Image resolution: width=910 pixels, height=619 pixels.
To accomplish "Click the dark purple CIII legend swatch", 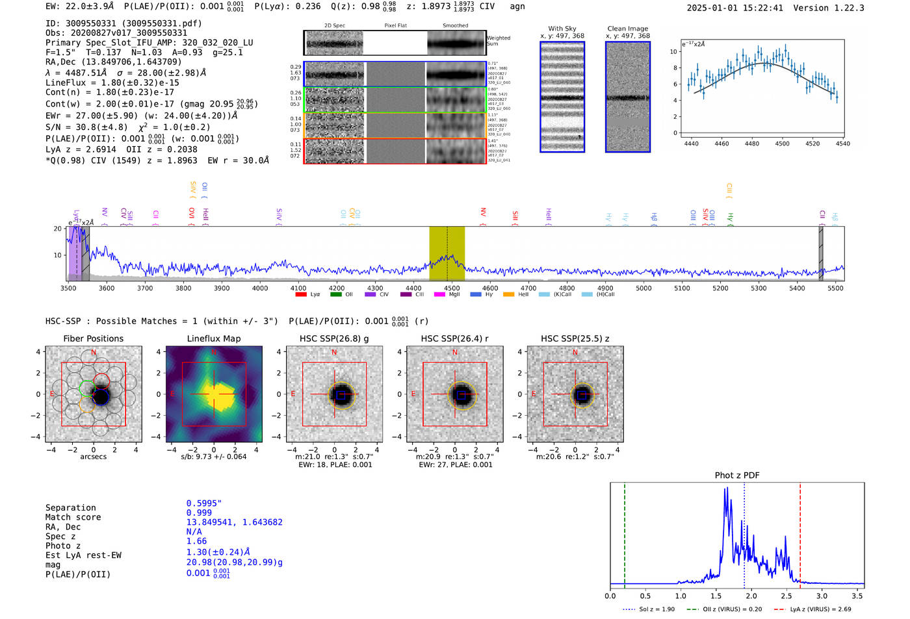I will (406, 295).
